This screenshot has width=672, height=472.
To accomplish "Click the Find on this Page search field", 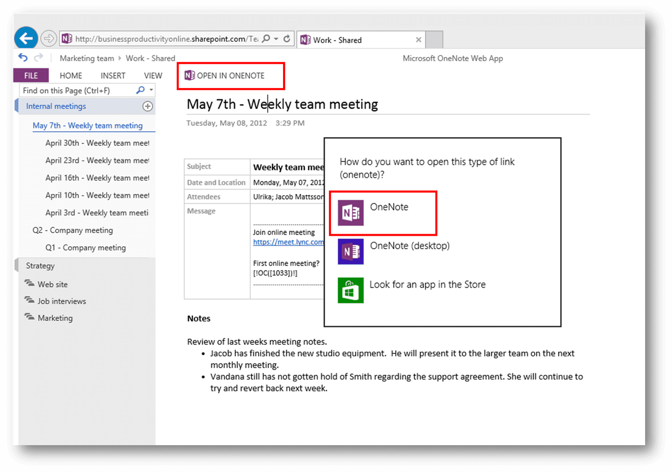I will pyautogui.click(x=78, y=91).
